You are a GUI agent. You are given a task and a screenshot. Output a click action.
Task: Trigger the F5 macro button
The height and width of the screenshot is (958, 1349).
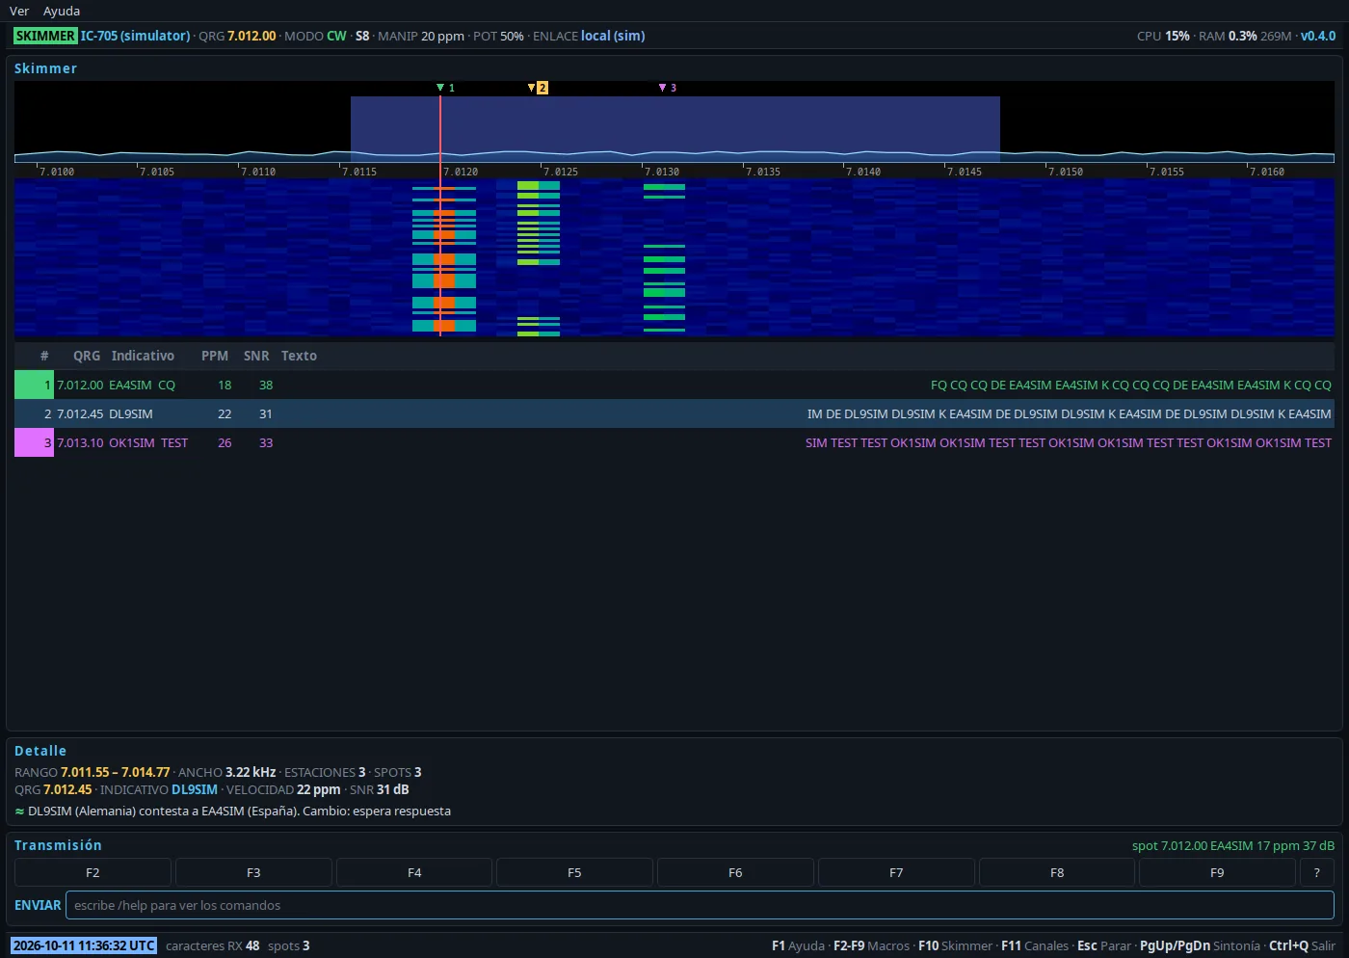tap(574, 872)
